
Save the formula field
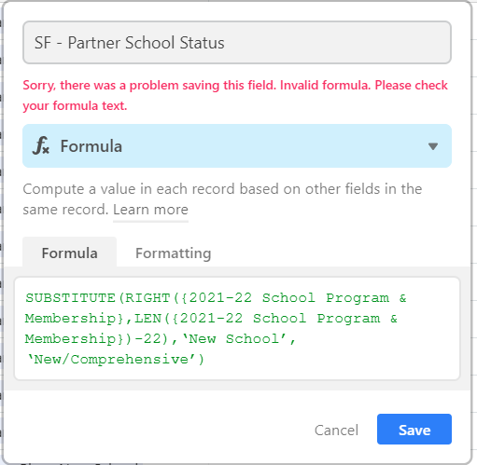pyautogui.click(x=414, y=429)
